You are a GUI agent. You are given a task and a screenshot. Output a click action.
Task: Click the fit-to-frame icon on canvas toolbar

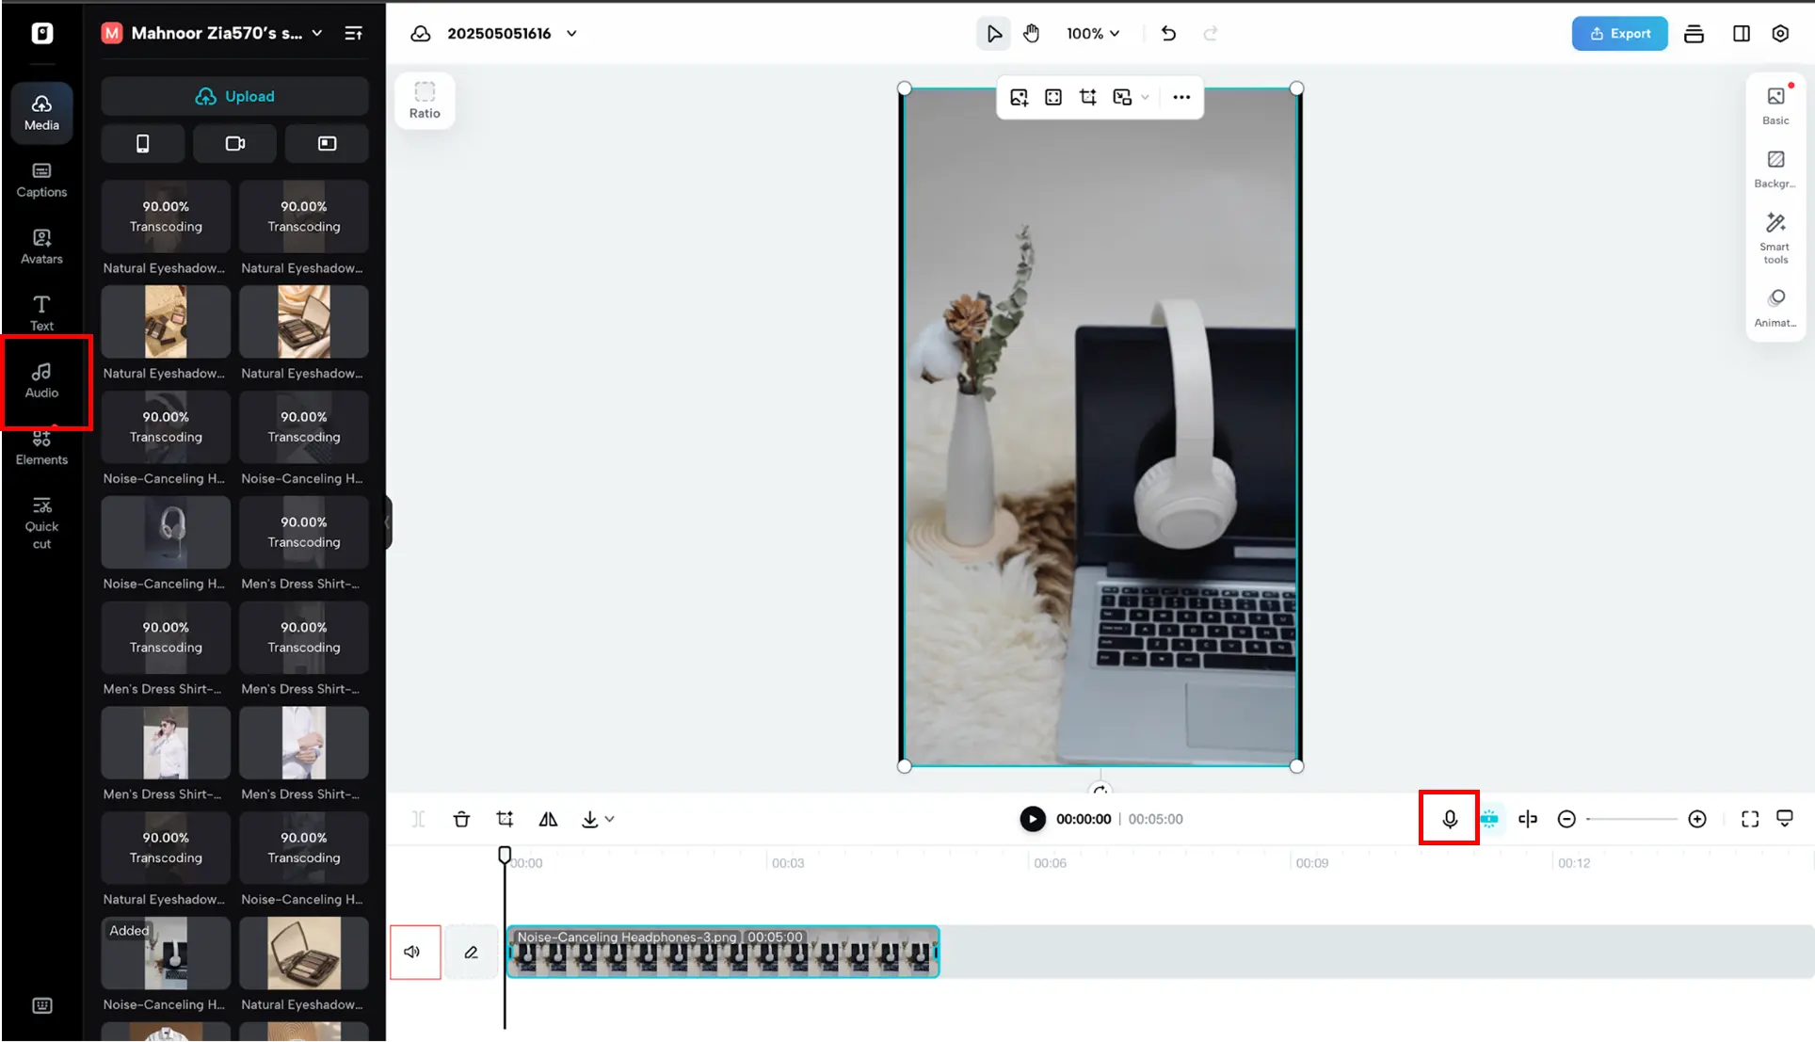coord(1053,97)
